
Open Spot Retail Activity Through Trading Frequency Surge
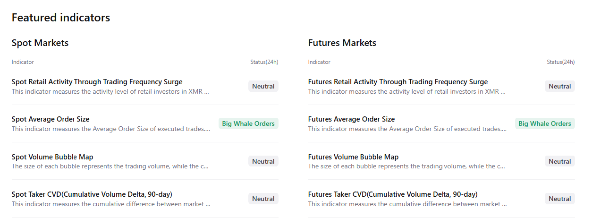pyautogui.click(x=97, y=82)
